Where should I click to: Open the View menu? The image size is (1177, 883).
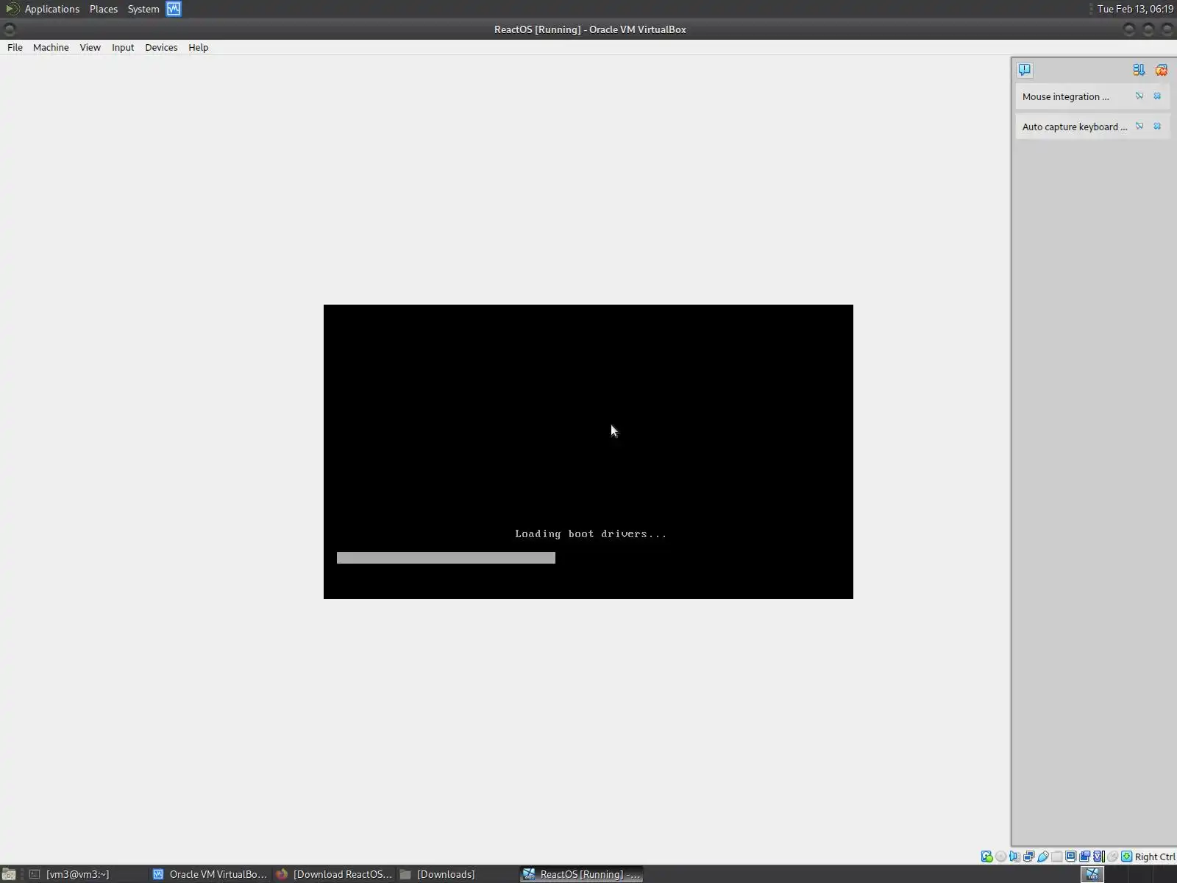(x=90, y=47)
